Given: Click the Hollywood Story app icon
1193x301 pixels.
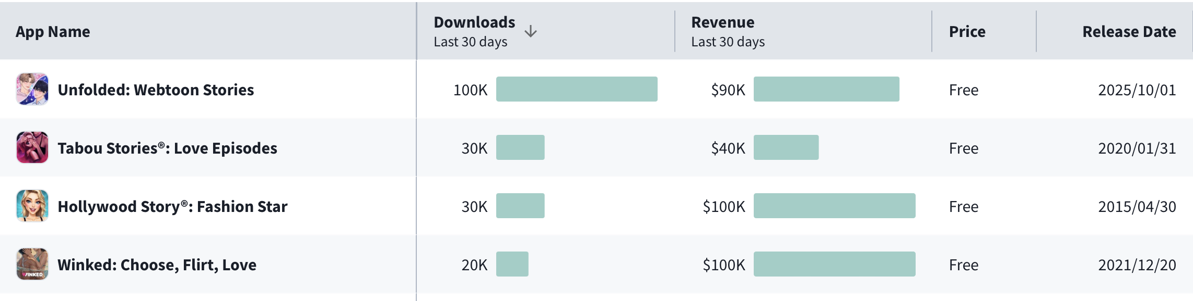Looking at the screenshot, I should (x=32, y=206).
